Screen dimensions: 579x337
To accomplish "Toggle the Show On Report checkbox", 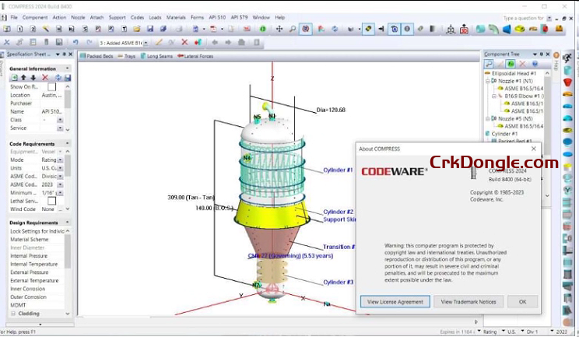I will click(51, 87).
